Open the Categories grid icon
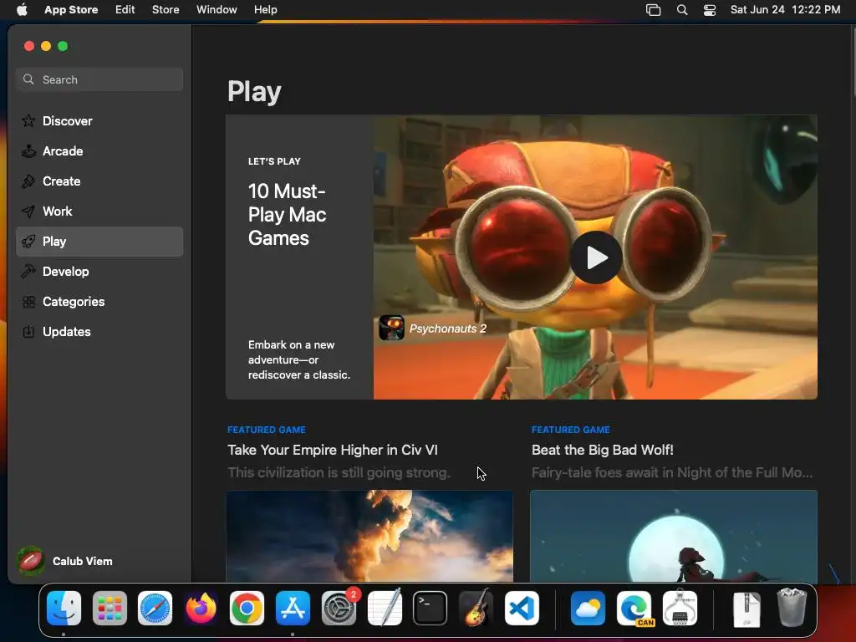Viewport: 856px width, 642px height. [x=28, y=301]
